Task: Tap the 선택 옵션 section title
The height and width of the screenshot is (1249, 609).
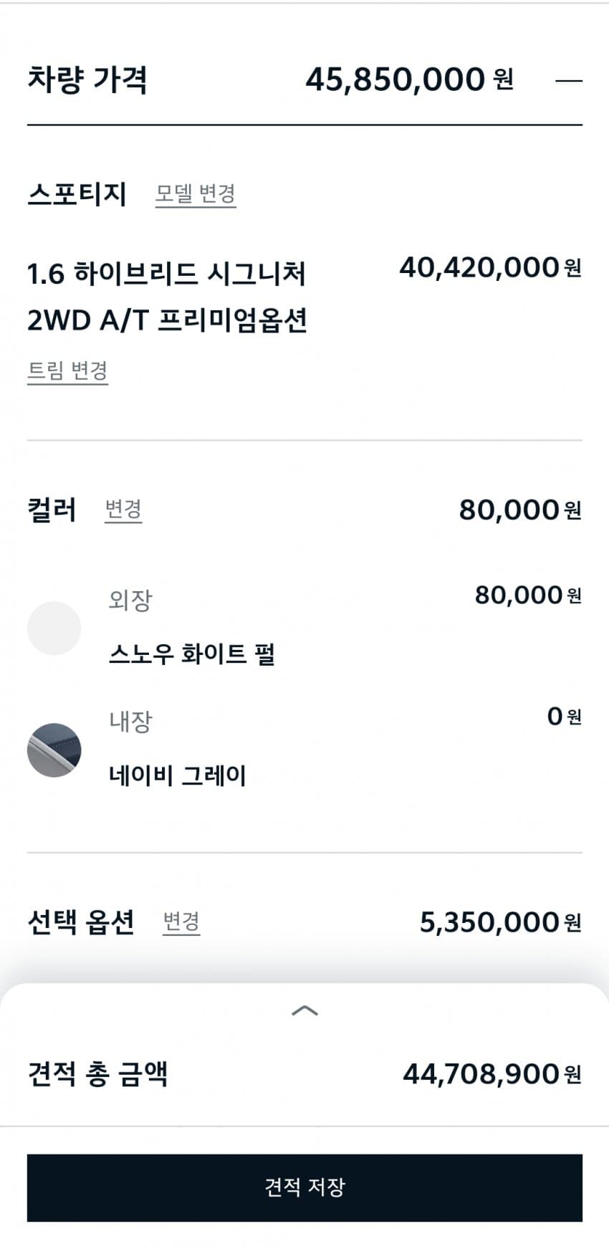Action: [x=81, y=922]
